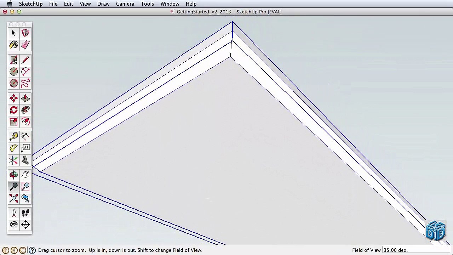Activate the Offset tool
453x255 pixels.
pyautogui.click(x=25, y=122)
